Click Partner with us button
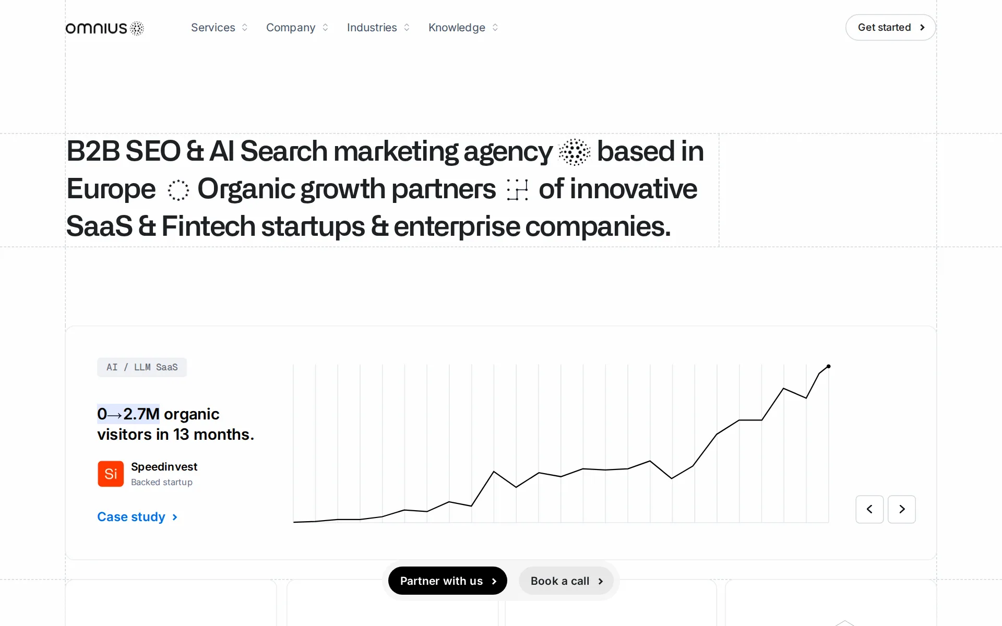This screenshot has width=1002, height=626. click(448, 581)
